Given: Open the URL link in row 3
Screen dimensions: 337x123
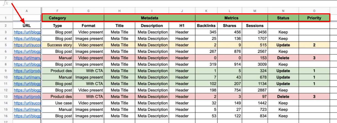Looking at the screenshot, I should 27,32.
